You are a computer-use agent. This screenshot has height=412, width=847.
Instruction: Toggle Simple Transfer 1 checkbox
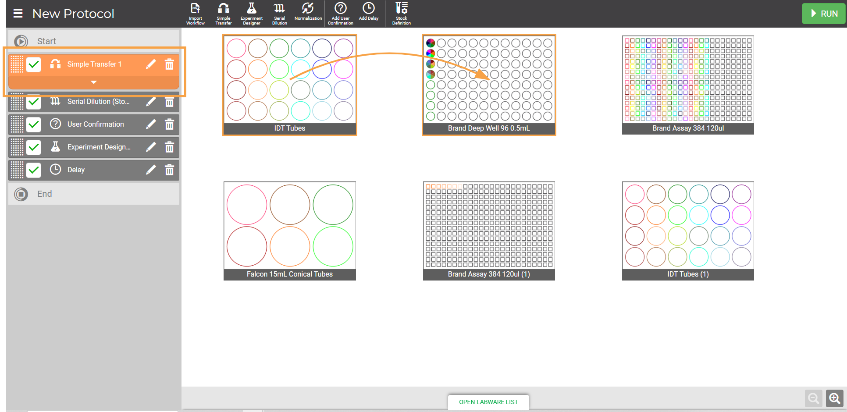point(34,64)
